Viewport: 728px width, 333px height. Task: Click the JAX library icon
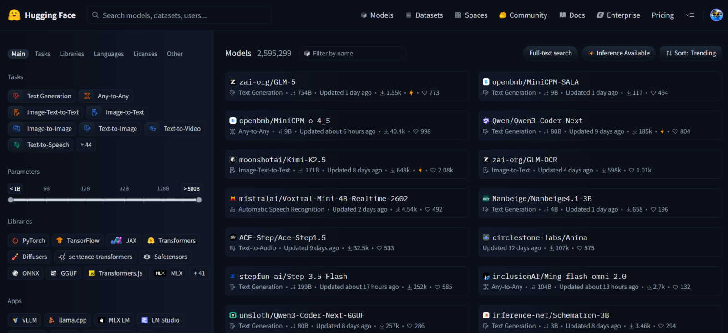tap(116, 241)
